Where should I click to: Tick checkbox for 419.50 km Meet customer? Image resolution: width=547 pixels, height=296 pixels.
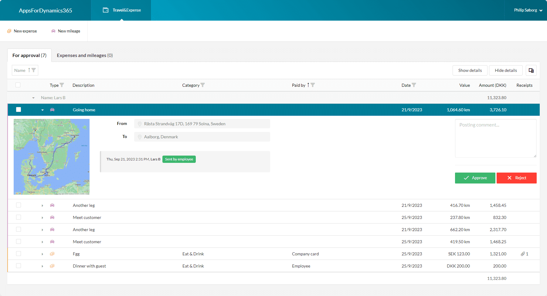pyautogui.click(x=19, y=241)
